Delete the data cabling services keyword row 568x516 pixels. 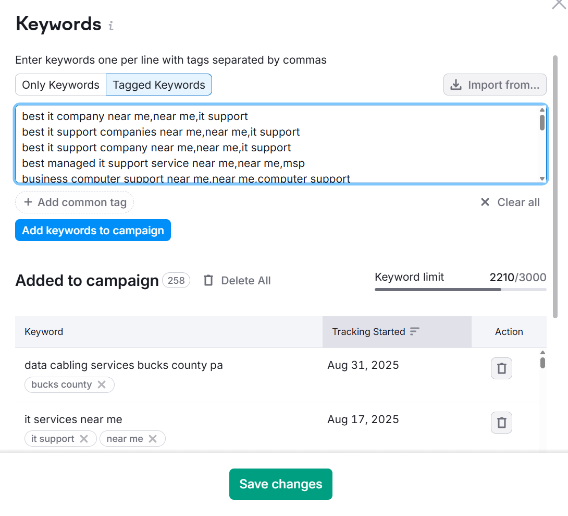[x=501, y=368]
